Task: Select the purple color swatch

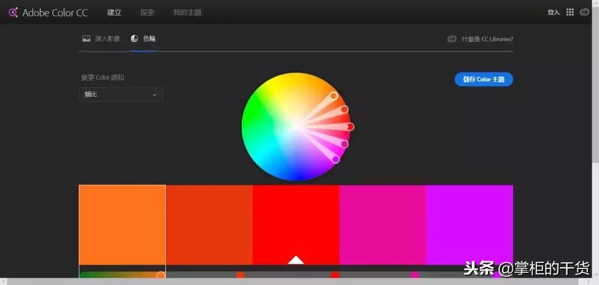Action: 469,225
